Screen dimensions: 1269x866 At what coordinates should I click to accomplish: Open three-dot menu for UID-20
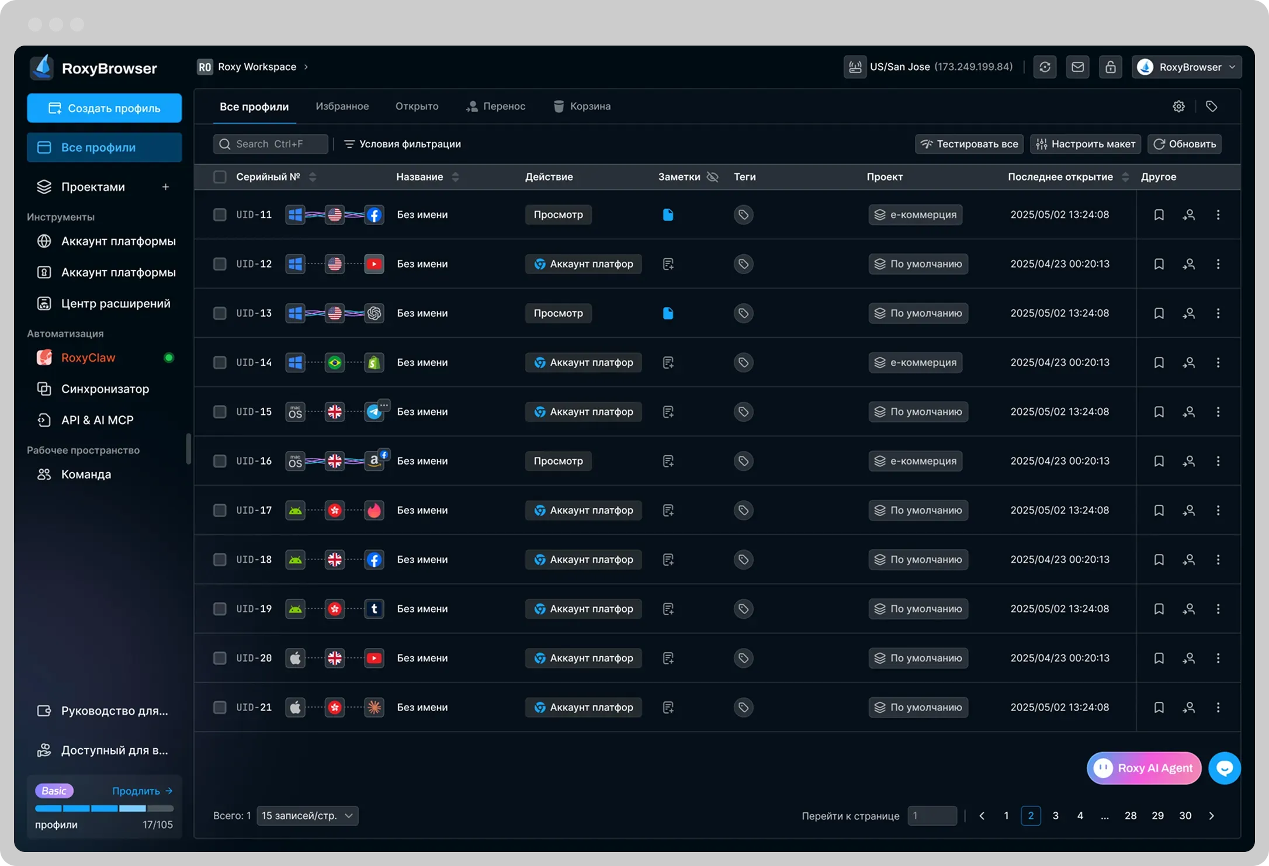1218,658
